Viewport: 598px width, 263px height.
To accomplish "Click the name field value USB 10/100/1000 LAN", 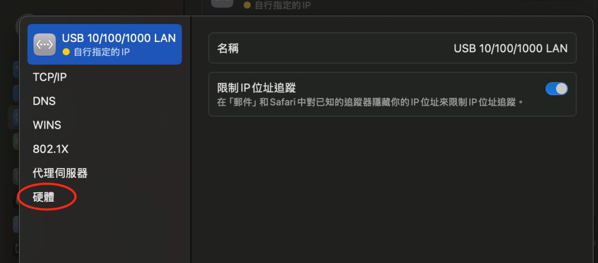I will pyautogui.click(x=511, y=48).
